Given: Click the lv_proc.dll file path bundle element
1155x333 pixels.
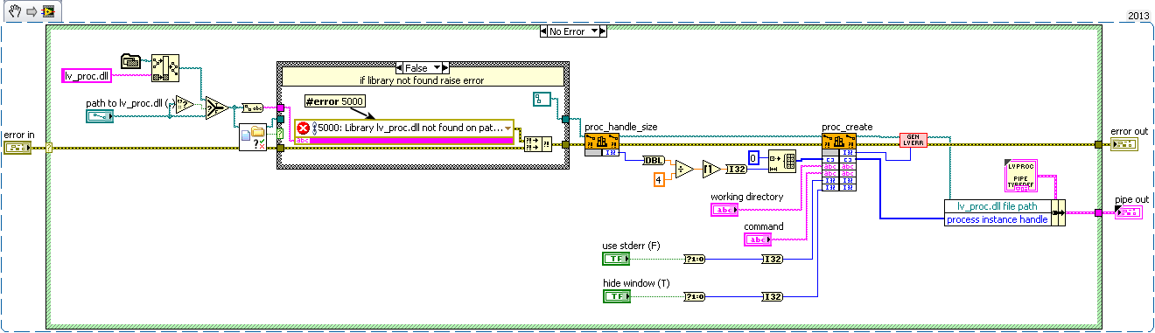Looking at the screenshot, I should tap(997, 206).
